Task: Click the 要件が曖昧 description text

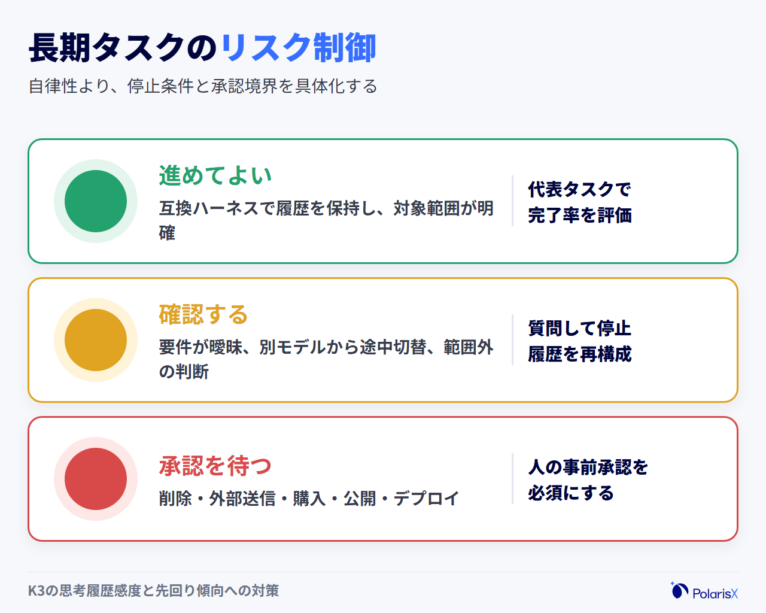Action: (326, 359)
